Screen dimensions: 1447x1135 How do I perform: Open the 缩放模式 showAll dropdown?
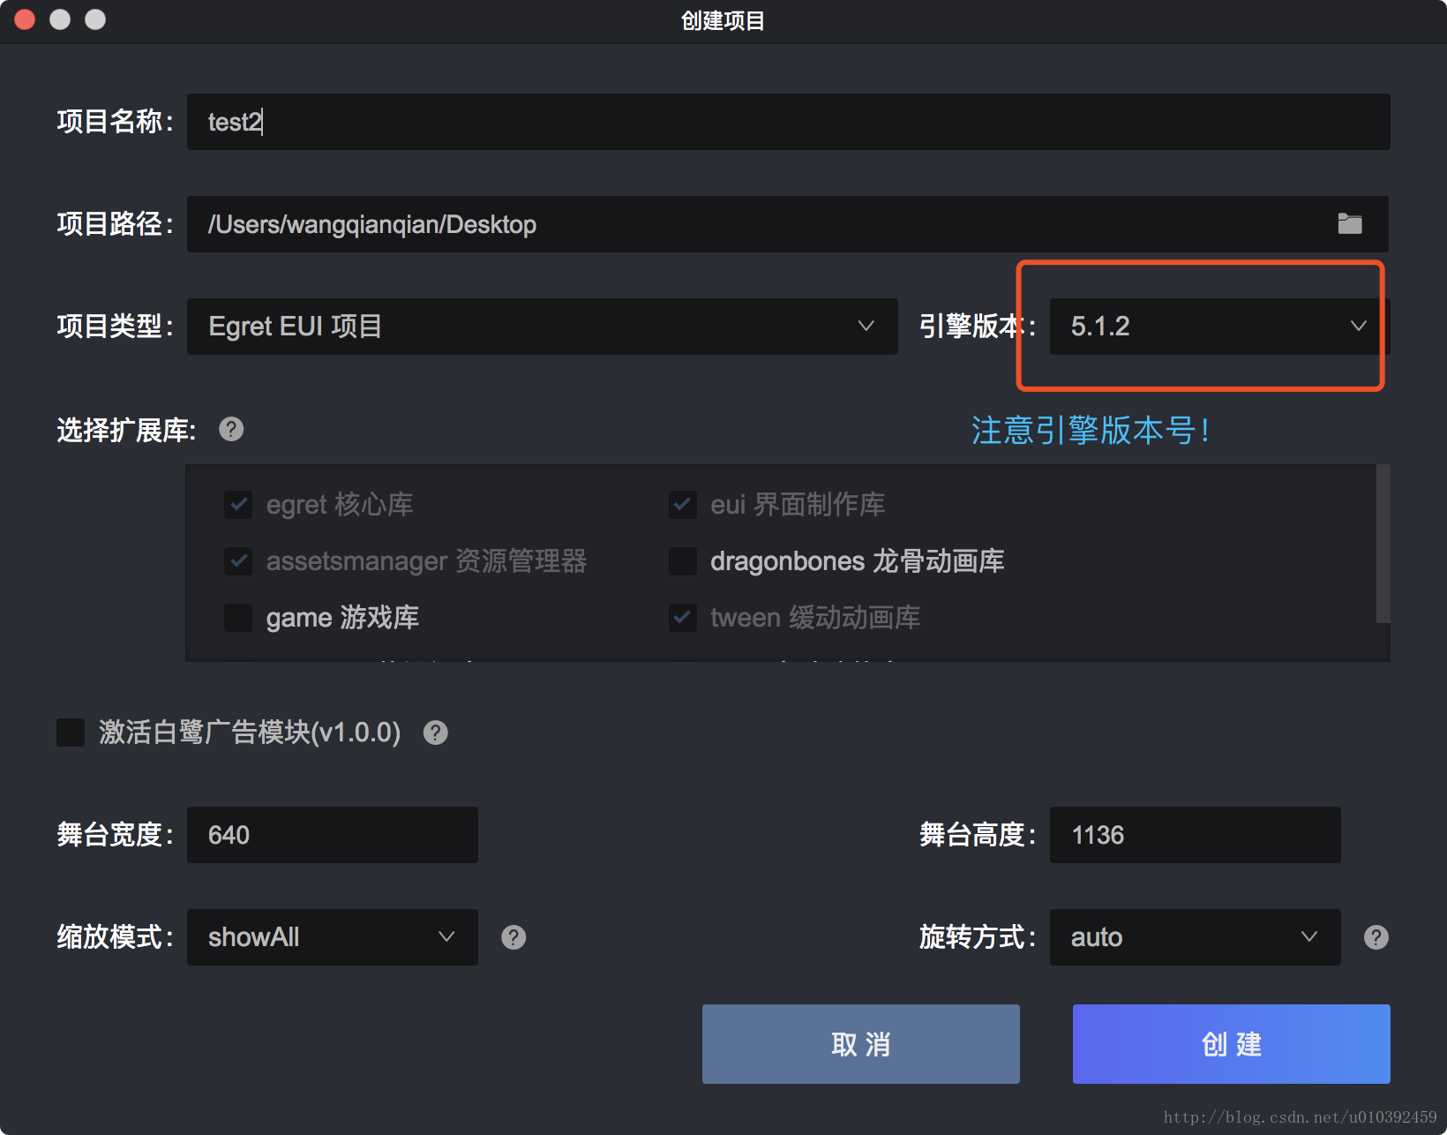pyautogui.click(x=333, y=937)
